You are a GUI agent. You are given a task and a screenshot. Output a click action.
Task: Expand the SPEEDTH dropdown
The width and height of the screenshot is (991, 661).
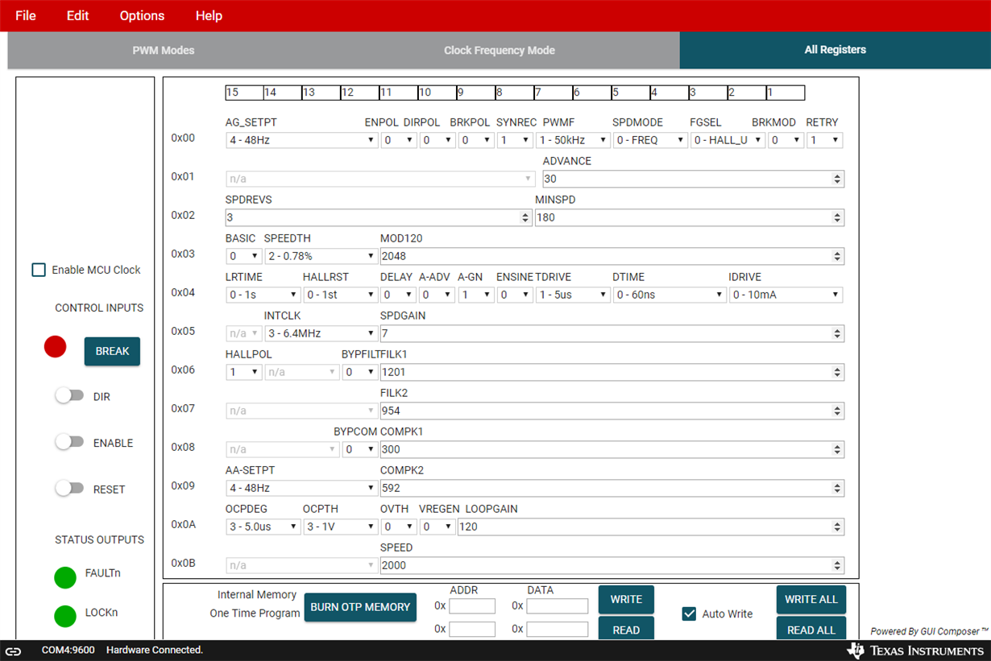click(x=321, y=256)
